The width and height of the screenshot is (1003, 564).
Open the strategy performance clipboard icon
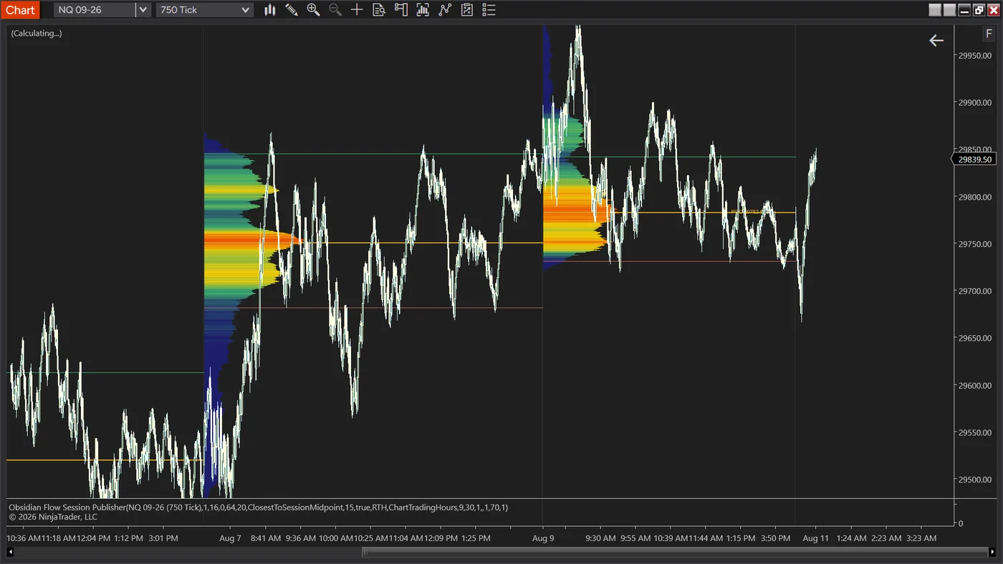coord(467,10)
